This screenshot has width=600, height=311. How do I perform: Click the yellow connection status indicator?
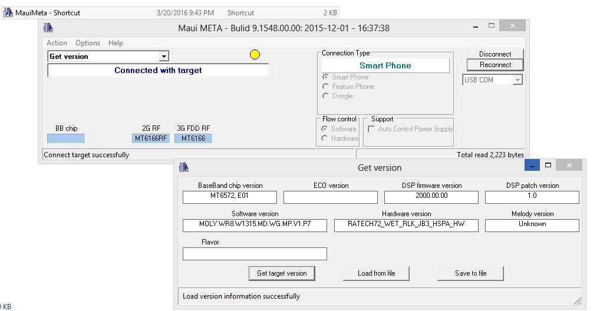pyautogui.click(x=255, y=55)
